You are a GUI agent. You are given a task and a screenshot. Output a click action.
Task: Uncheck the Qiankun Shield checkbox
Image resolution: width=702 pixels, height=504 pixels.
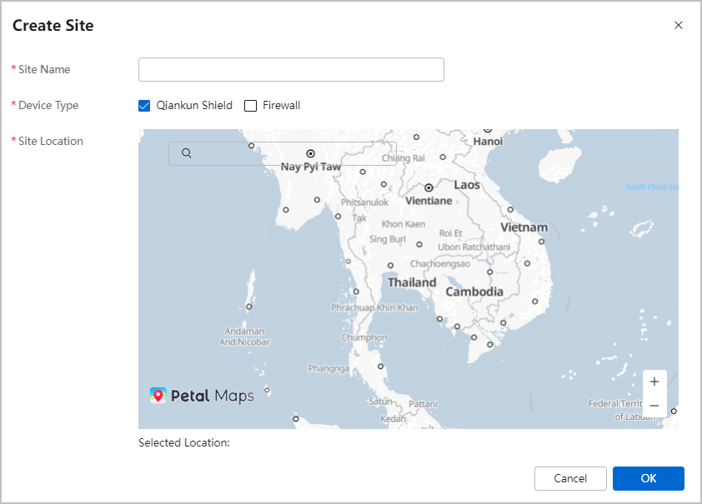144,106
